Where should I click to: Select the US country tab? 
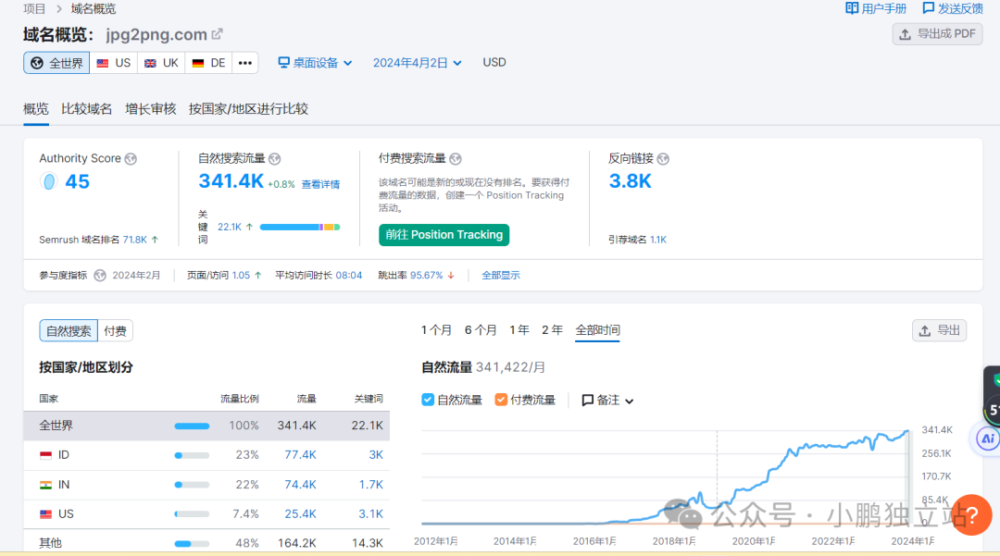click(x=113, y=62)
